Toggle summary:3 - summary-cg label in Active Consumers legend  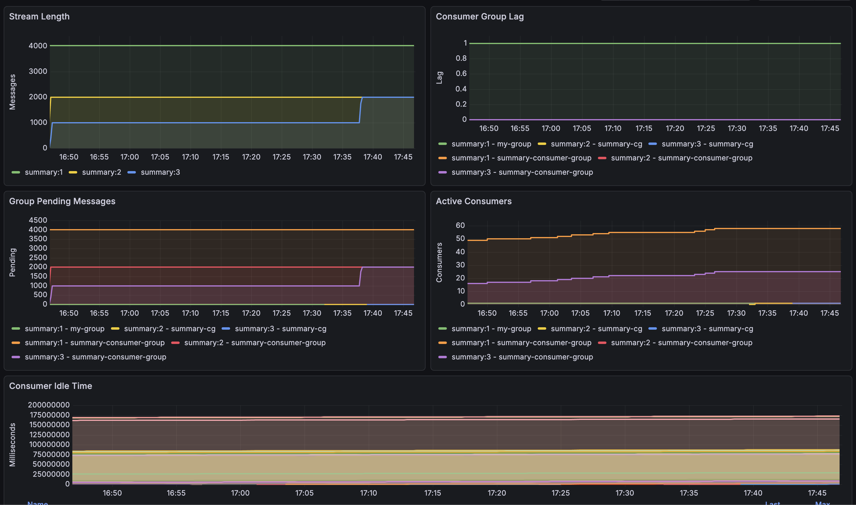point(707,329)
